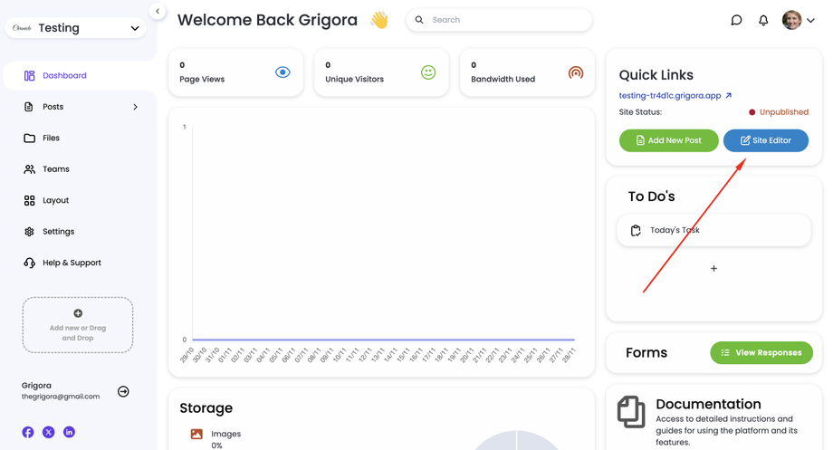Collapse the sidebar with the chevron
The width and height of the screenshot is (833, 450).
(157, 12)
